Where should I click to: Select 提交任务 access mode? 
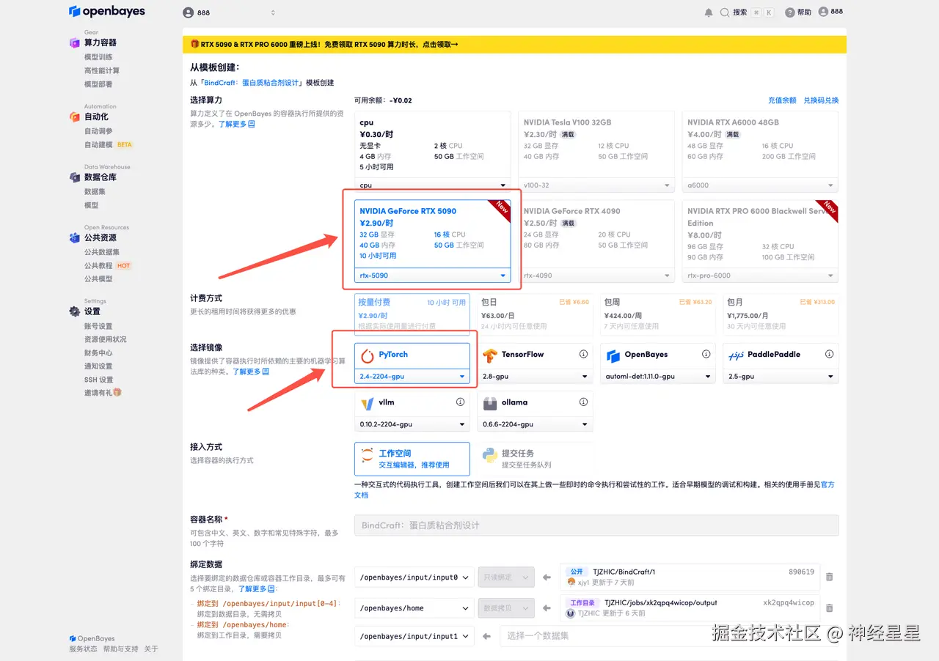535,459
